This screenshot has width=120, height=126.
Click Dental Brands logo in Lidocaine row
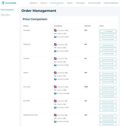(55, 65)
